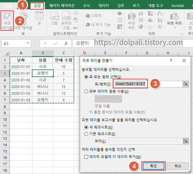Click cell B5 containing 바나나
Screen dimensions: 193x174
tap(43, 87)
